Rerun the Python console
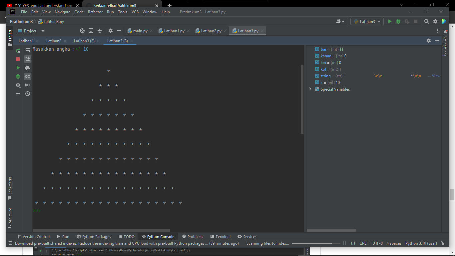This screenshot has width=455, height=256. [18, 50]
